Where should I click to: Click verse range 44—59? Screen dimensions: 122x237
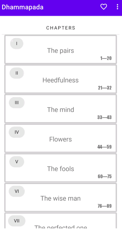[x=105, y=147]
